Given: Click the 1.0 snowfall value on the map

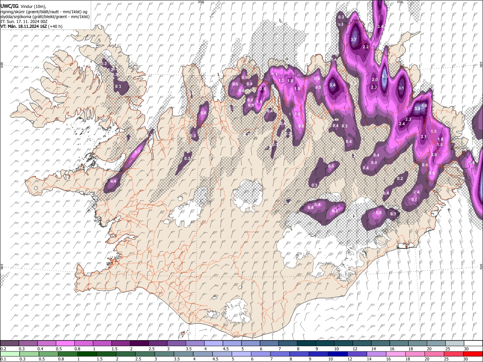Looking at the screenshot, I should 297,114.
